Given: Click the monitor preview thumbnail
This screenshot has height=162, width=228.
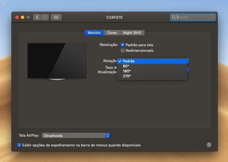Looking at the screenshot, I should (57, 61).
